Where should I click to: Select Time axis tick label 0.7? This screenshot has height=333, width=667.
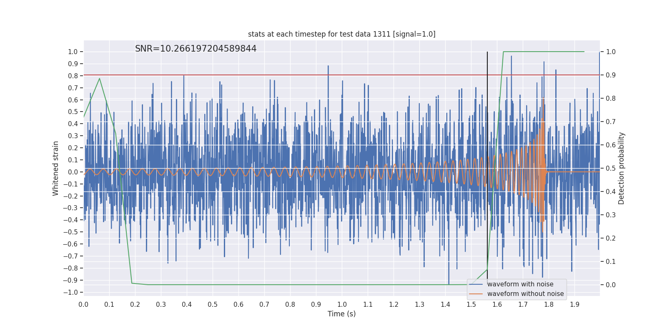click(x=264, y=305)
